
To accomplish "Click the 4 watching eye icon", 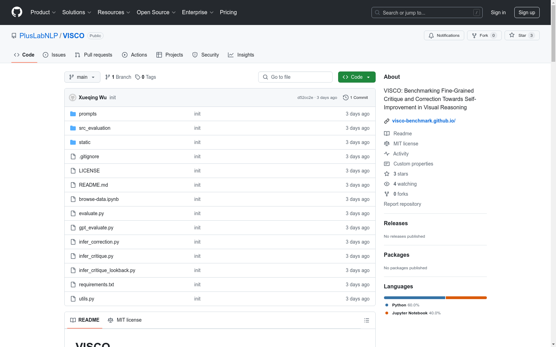I will click(387, 184).
